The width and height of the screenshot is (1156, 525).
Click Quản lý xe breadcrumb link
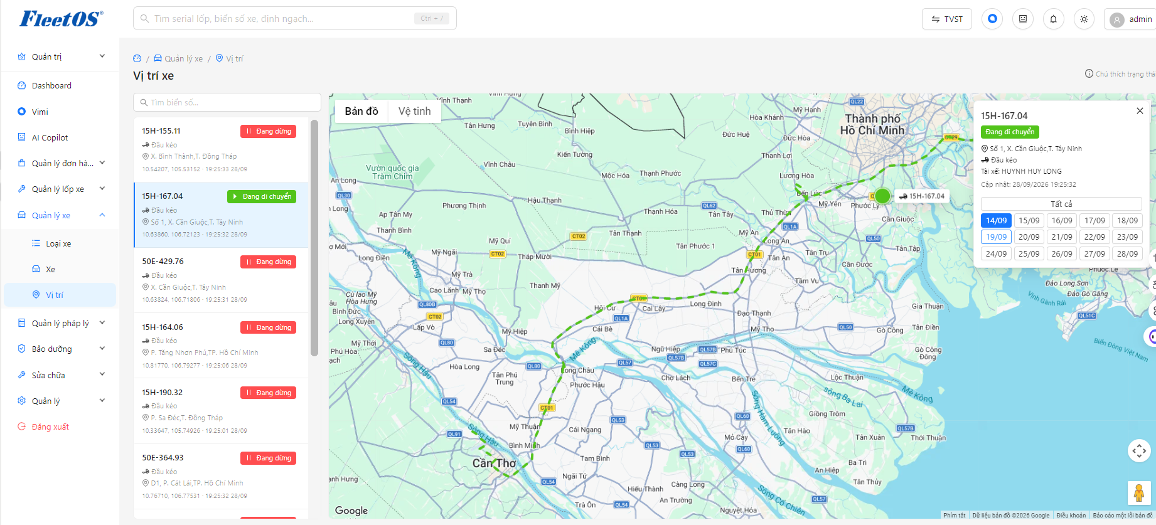click(x=178, y=58)
